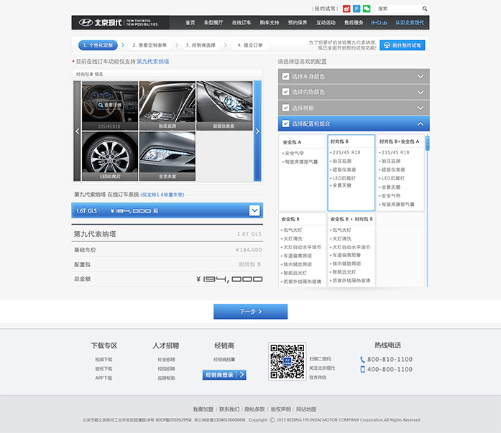
Task: Toggle the 选择车身颜色 checkbox
Action: point(286,76)
